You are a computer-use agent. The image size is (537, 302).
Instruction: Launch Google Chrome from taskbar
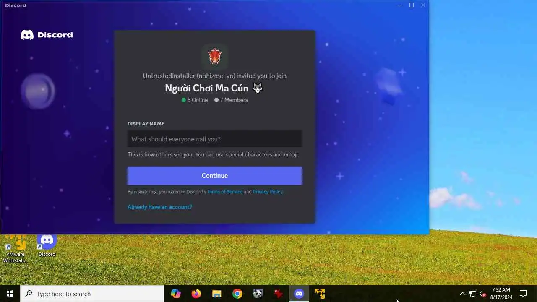[237, 294]
